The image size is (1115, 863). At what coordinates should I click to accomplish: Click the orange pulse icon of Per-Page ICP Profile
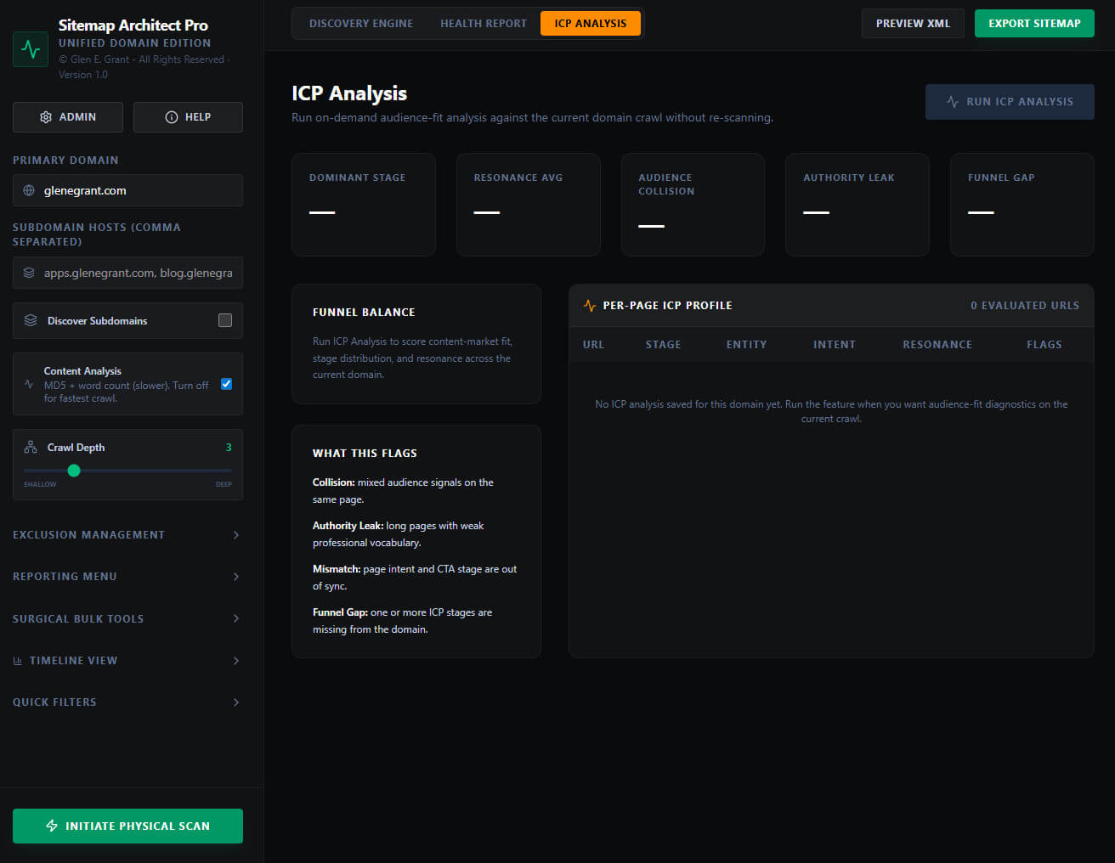(590, 306)
